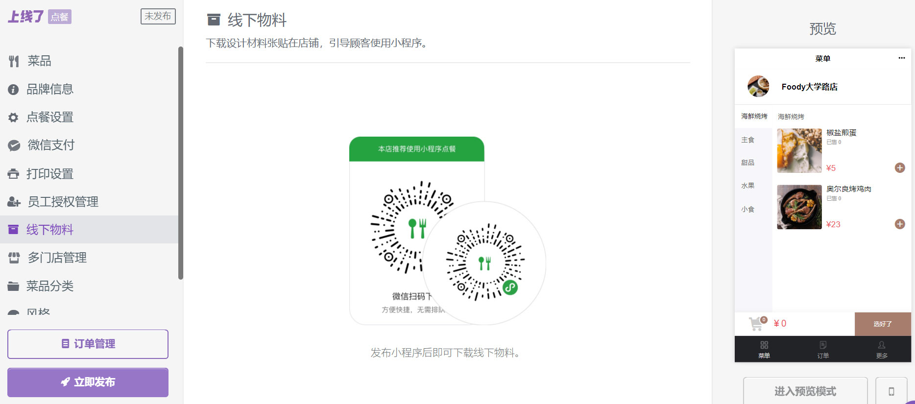This screenshot has height=404, width=915.
Task: Add 椒盐煎蛋 with its plus icon
Action: (x=899, y=168)
